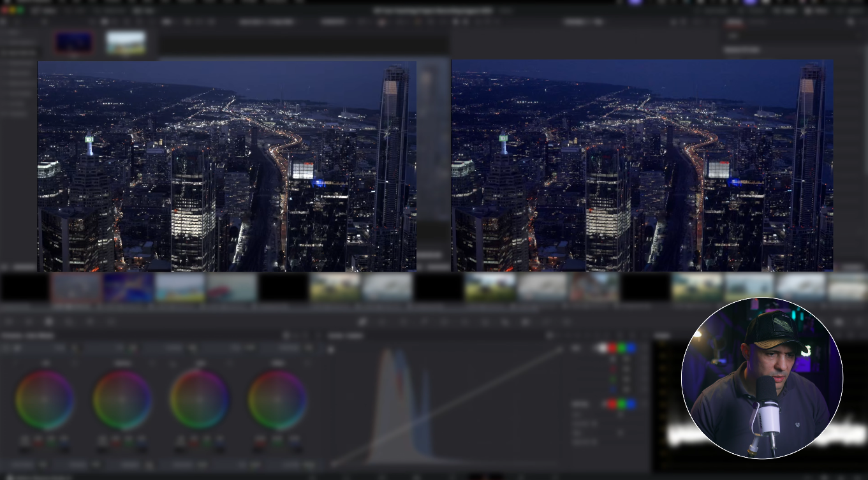Click the diagonal line in the curves graph
The image size is (868, 480).
[446, 406]
